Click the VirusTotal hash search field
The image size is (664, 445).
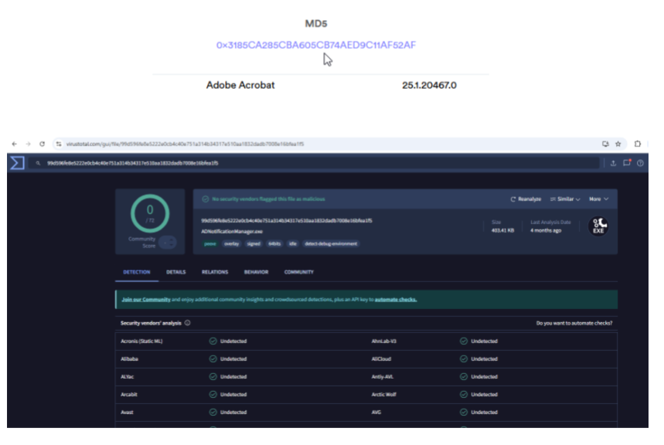tap(313, 163)
